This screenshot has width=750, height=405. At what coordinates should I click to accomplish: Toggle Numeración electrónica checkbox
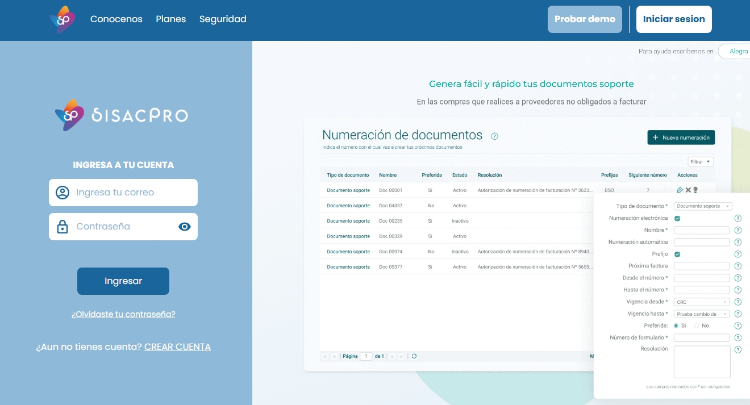[x=677, y=218]
